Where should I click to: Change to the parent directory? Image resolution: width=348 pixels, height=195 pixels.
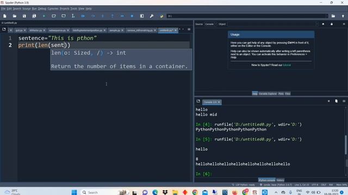pos(343,16)
